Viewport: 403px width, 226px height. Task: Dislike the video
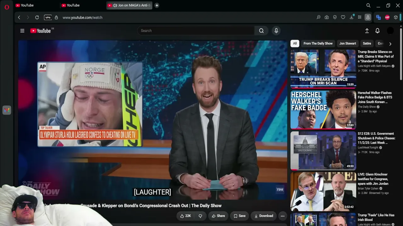pos(200,216)
